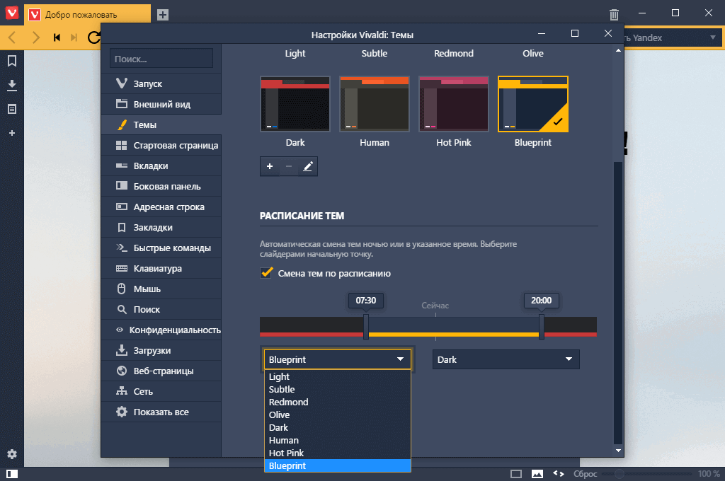Choose Light in the dropdown list
The image size is (725, 481).
(337, 376)
